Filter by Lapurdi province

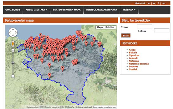click(133, 58)
